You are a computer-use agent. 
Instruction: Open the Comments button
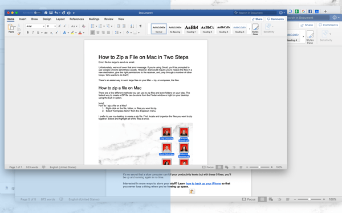275,19
